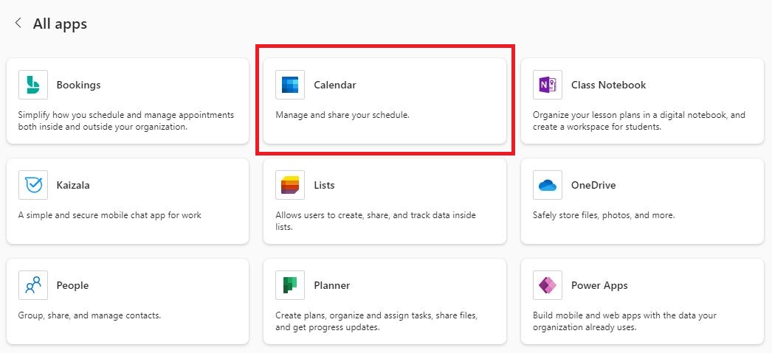Click the People contacts icon
772x353 pixels.
pyautogui.click(x=33, y=285)
